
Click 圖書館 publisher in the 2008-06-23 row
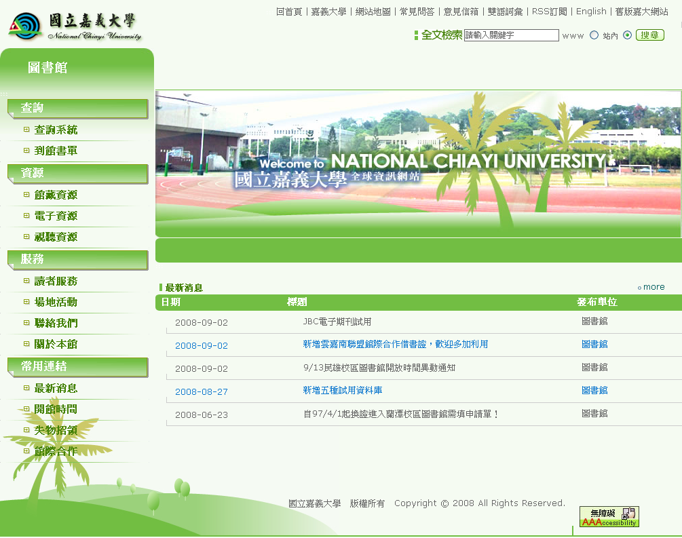coord(594,414)
